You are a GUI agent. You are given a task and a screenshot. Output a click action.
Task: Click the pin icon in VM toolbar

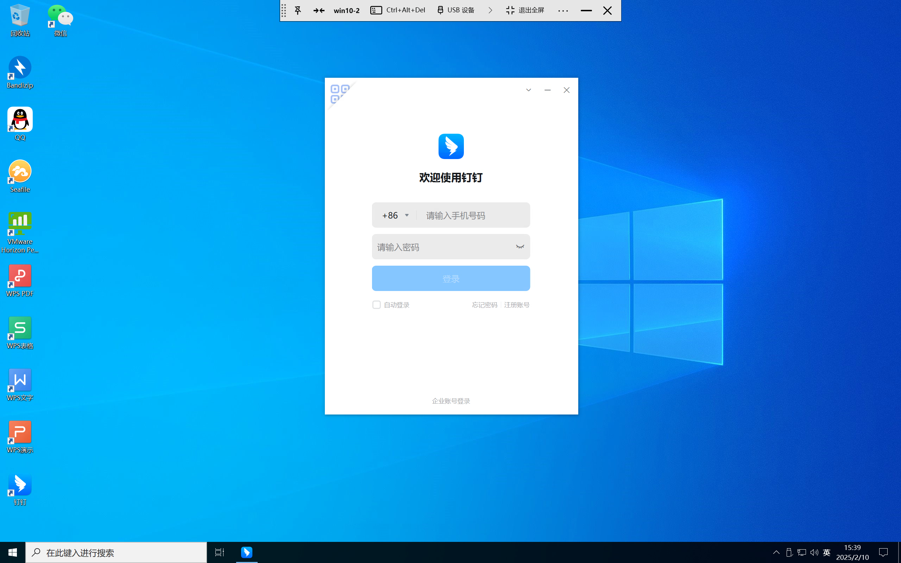[297, 11]
